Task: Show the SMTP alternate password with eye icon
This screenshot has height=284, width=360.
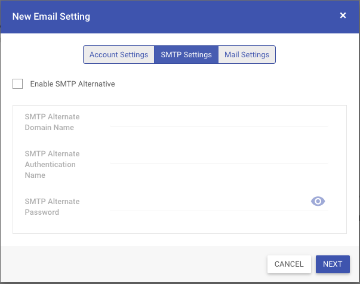Action: pyautogui.click(x=318, y=201)
